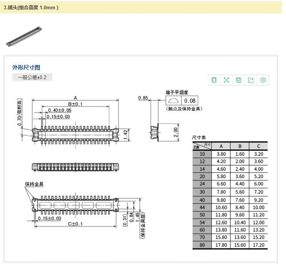The width and height of the screenshot is (286, 264).
Task: Click the plug connector product thumbnail
Action: coord(23,36)
